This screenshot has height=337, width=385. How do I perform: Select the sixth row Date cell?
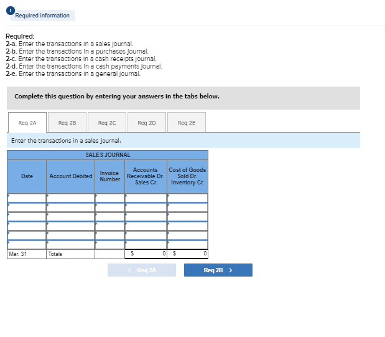click(27, 245)
